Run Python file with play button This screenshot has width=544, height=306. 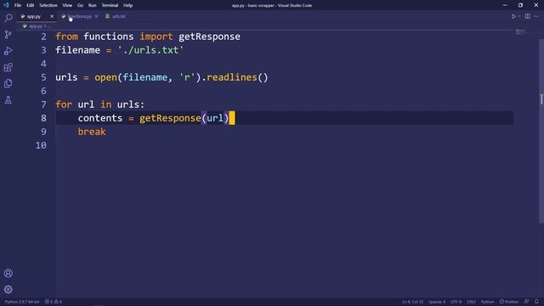click(513, 16)
